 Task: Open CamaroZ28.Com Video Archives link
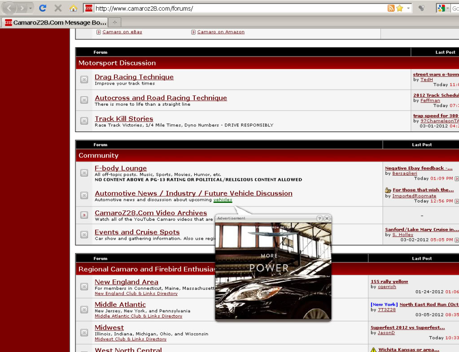(x=151, y=213)
